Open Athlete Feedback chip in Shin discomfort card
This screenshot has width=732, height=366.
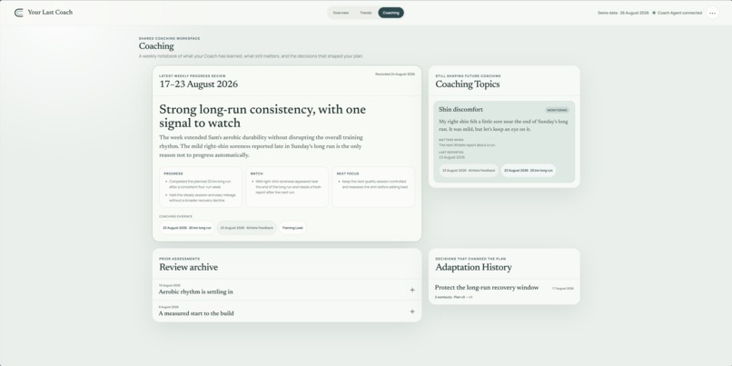[x=469, y=171]
